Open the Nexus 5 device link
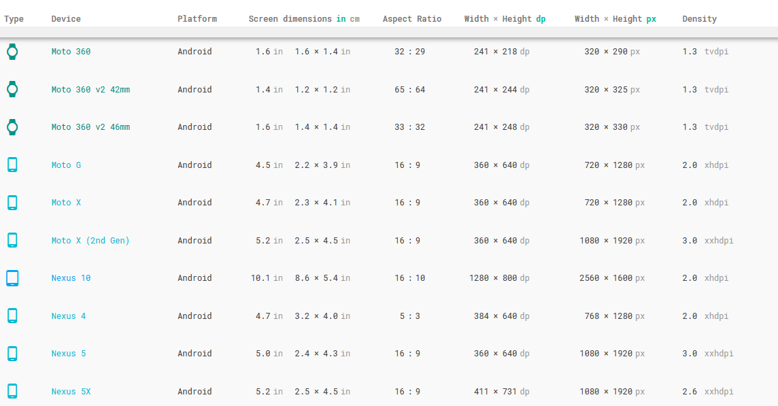The width and height of the screenshot is (778, 406). 69,354
